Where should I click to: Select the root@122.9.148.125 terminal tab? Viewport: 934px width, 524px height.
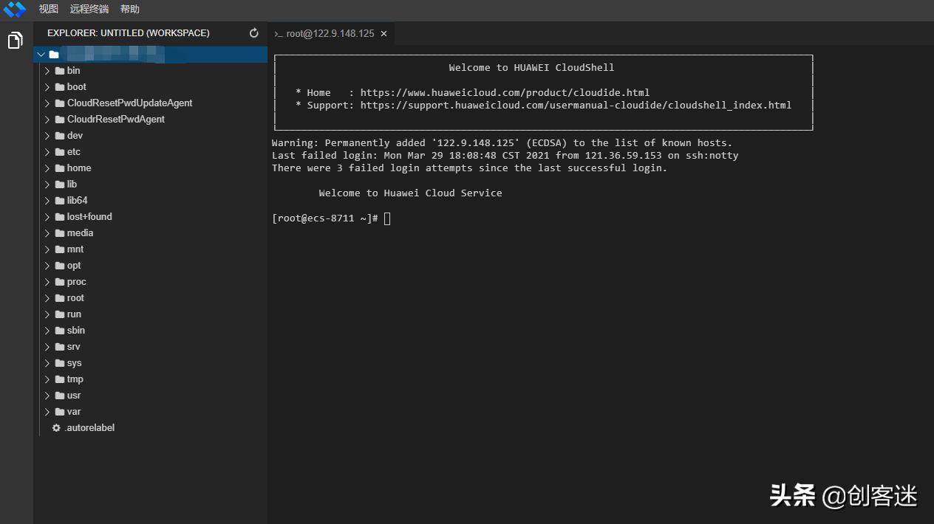pos(330,34)
